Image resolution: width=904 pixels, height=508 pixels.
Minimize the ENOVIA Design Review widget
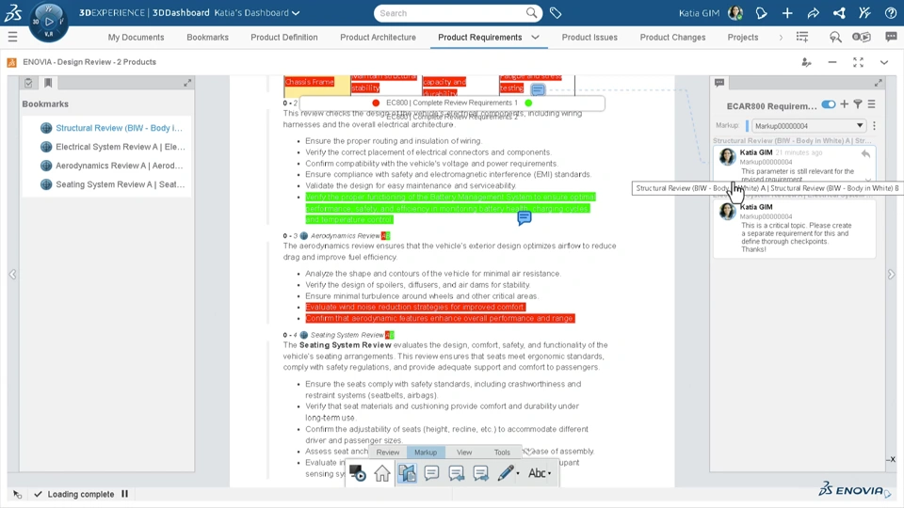pyautogui.click(x=832, y=62)
